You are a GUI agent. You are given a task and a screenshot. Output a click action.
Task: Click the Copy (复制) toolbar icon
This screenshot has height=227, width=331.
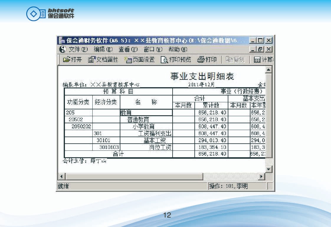pos(229,60)
